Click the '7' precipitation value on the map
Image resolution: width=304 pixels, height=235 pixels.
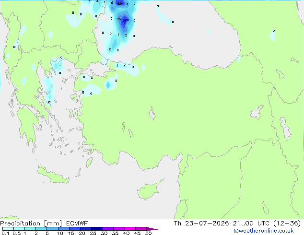click(127, 4)
